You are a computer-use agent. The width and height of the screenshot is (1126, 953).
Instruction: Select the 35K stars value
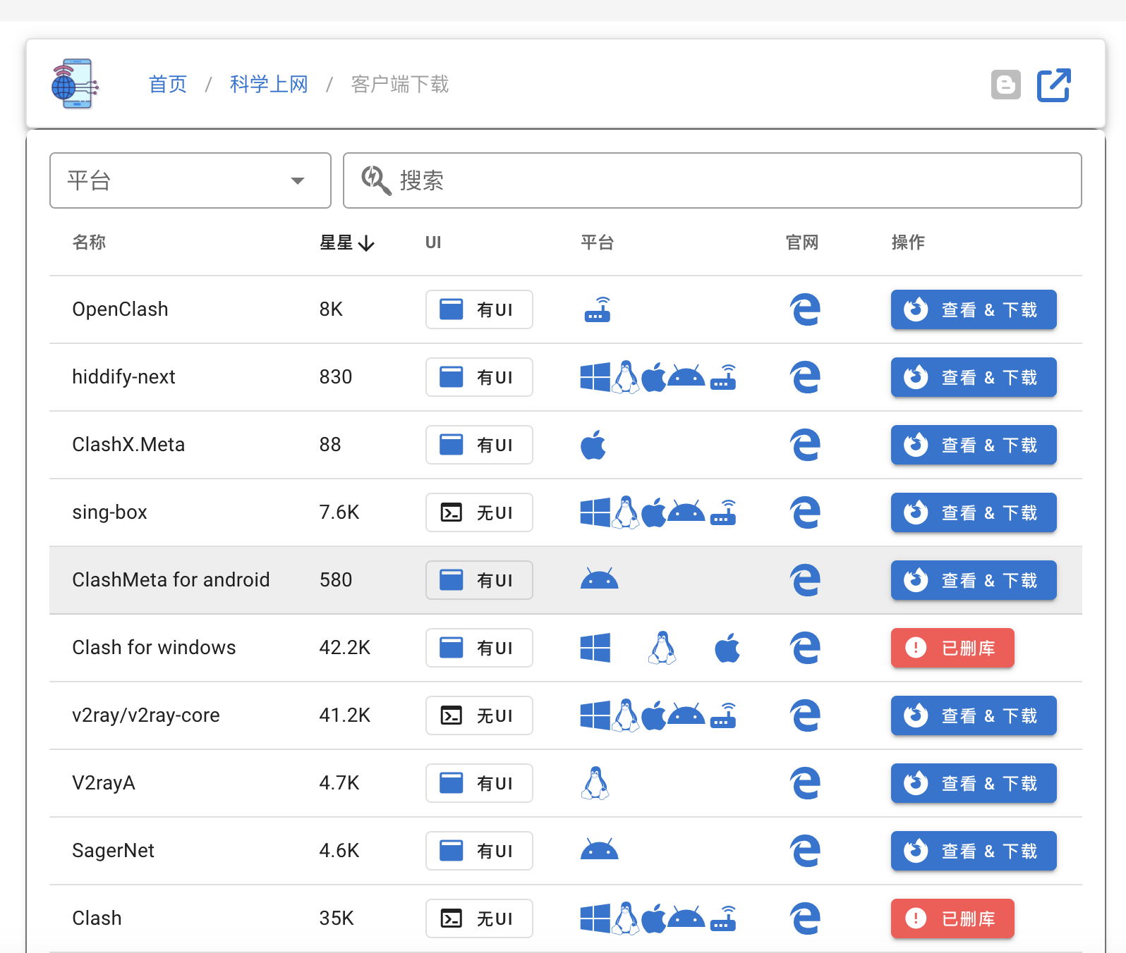coord(337,918)
